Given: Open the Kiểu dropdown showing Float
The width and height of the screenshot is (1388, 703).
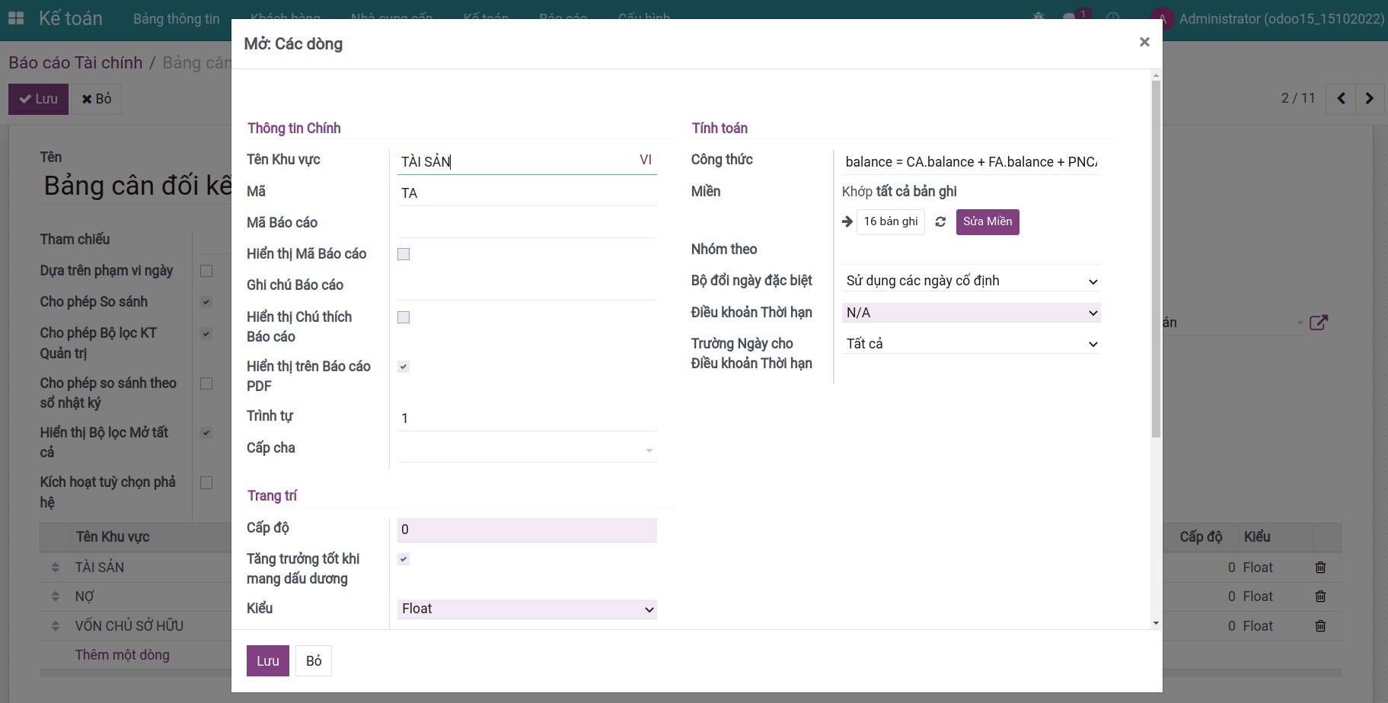Looking at the screenshot, I should 527,609.
